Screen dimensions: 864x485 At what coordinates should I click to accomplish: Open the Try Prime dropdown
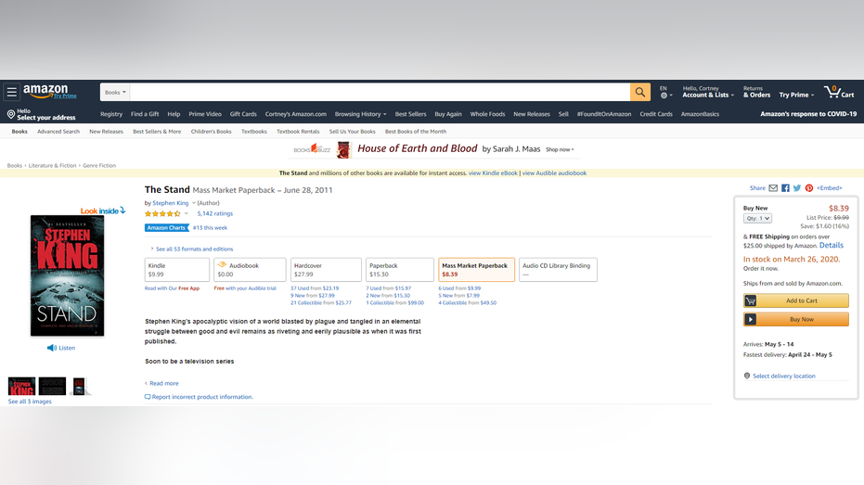tap(796, 95)
